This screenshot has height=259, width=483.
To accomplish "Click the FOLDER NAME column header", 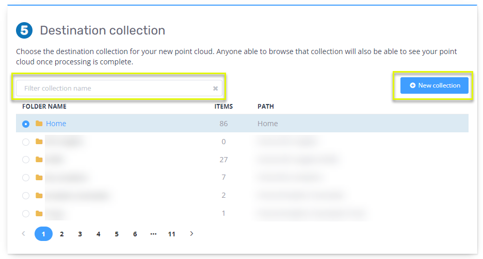I will point(44,107).
